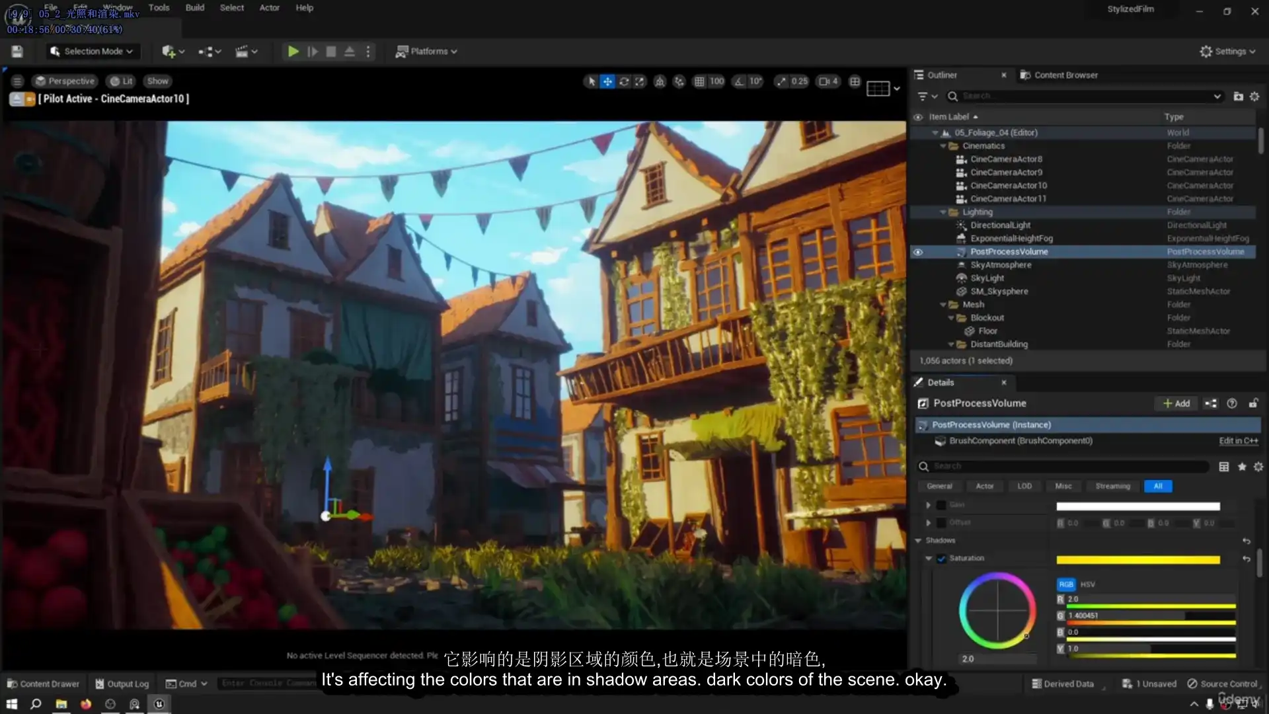Screen dimensions: 1269x714
Task: Collapse the Lighting folder
Action: (943, 212)
